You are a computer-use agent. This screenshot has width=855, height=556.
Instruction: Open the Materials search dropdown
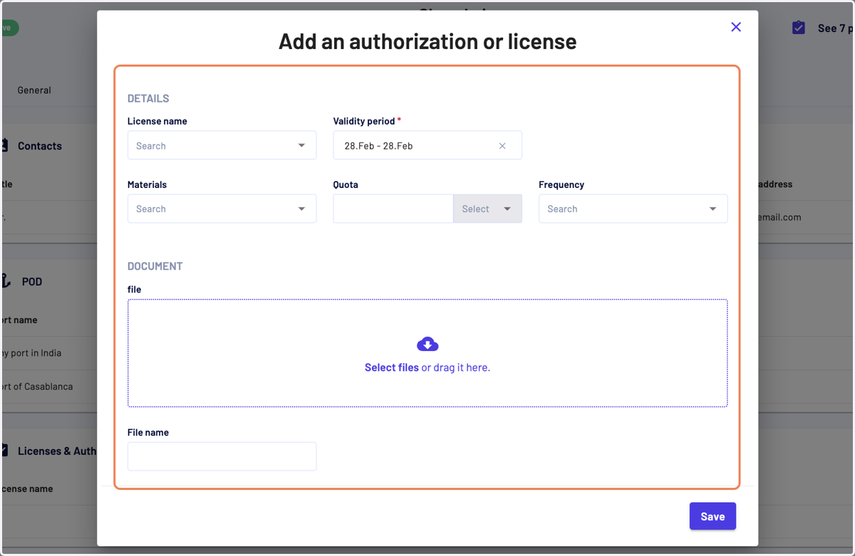point(222,209)
